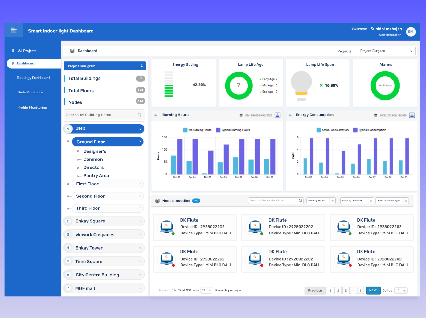Click the Dashboard header building icon

pyautogui.click(x=72, y=51)
